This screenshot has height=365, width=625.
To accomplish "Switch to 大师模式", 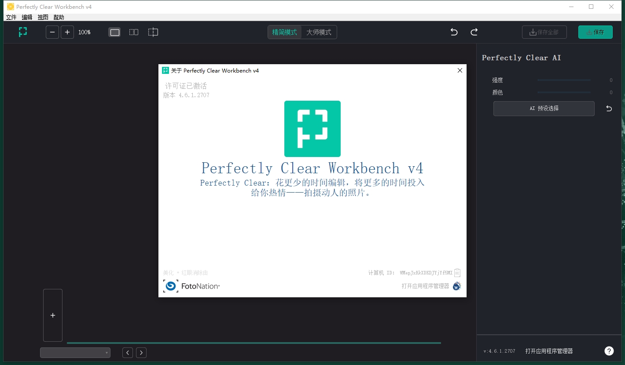I will tap(319, 32).
